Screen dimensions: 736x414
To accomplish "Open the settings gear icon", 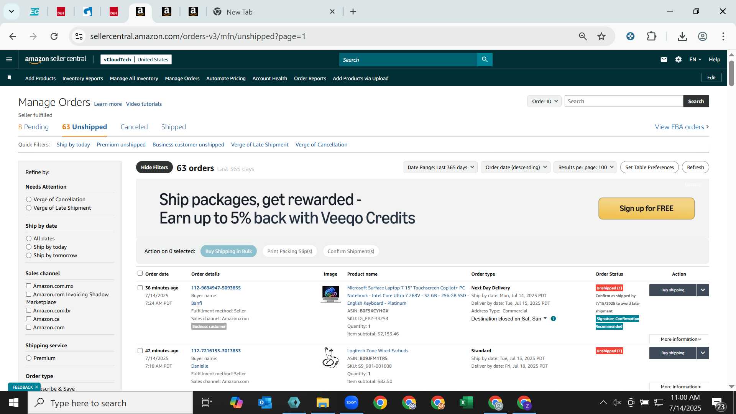I will click(x=678, y=59).
